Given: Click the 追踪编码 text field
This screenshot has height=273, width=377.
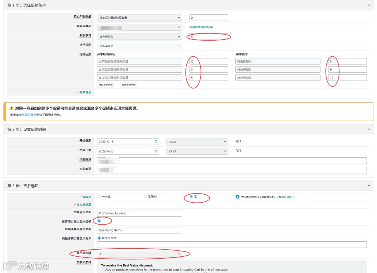Looking at the screenshot, I should (232, 170).
